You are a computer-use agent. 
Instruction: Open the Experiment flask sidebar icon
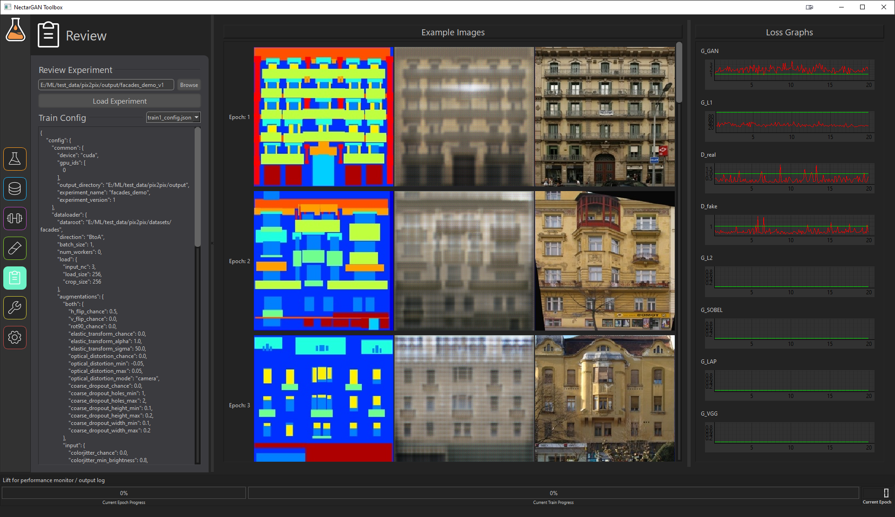pyautogui.click(x=15, y=159)
